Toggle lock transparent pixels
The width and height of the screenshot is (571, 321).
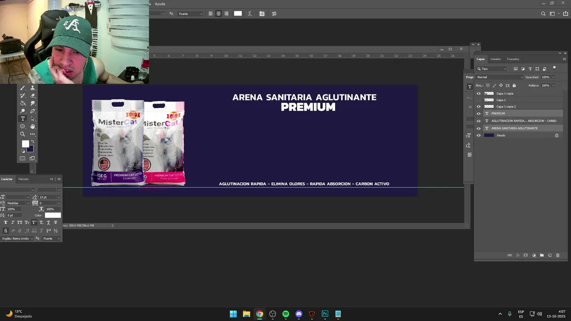[x=488, y=85]
